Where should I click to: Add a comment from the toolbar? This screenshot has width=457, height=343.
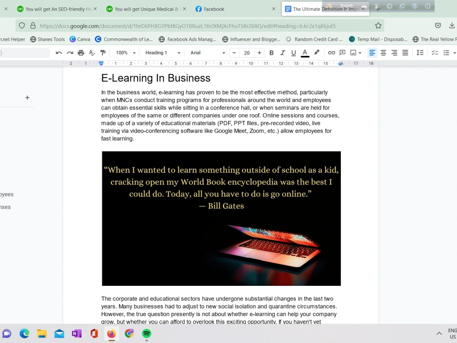[342, 53]
